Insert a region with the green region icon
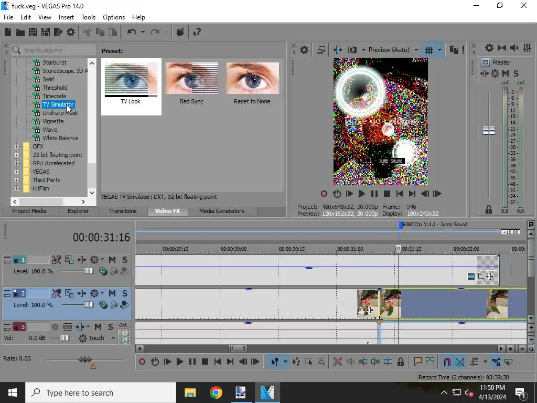The width and height of the screenshot is (537, 403). coord(430,362)
